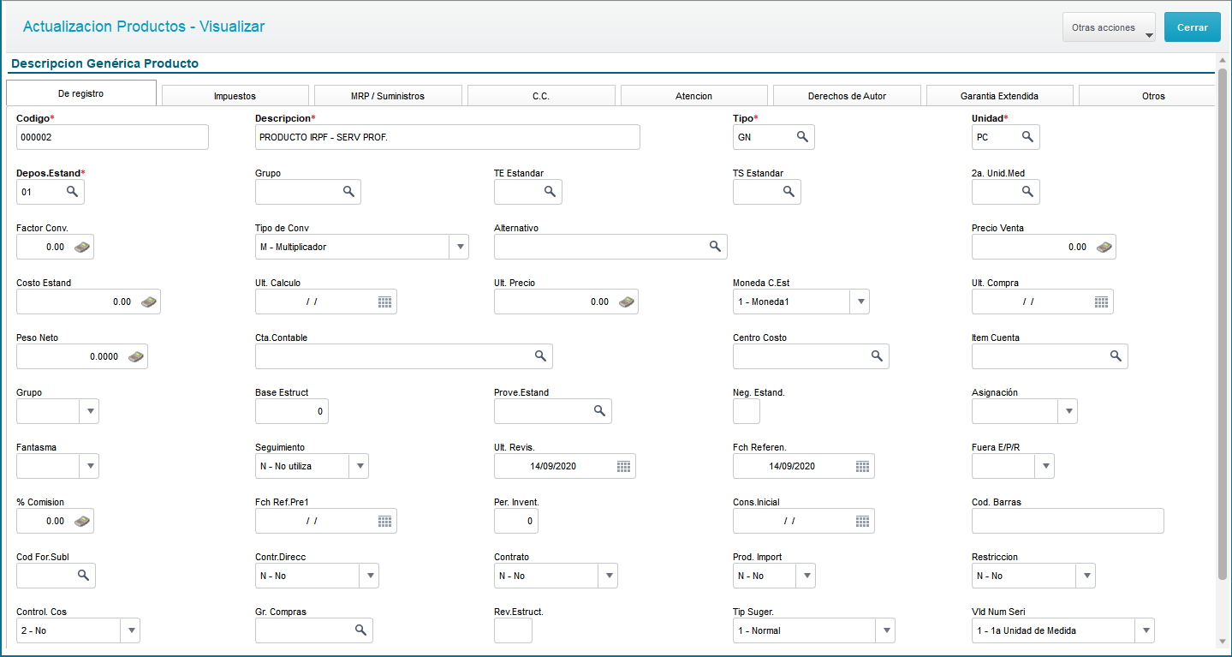1232x657 pixels.
Task: Open Cons.Inicial calendar icon
Action: [x=862, y=521]
